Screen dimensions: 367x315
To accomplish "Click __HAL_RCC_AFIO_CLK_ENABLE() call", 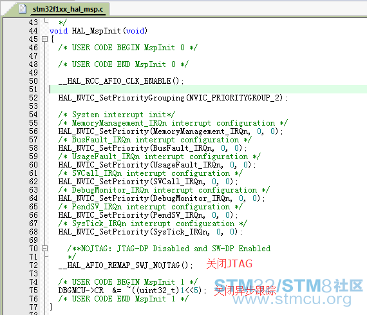I will pyautogui.click(x=121, y=81).
